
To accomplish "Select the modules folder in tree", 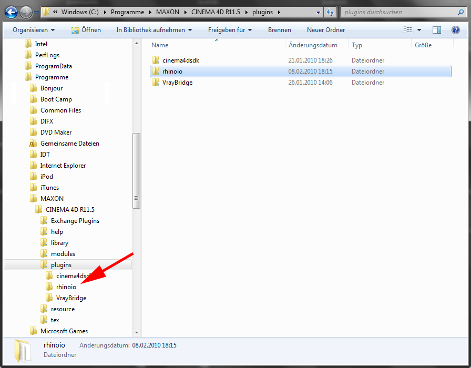I will pyautogui.click(x=58, y=254).
